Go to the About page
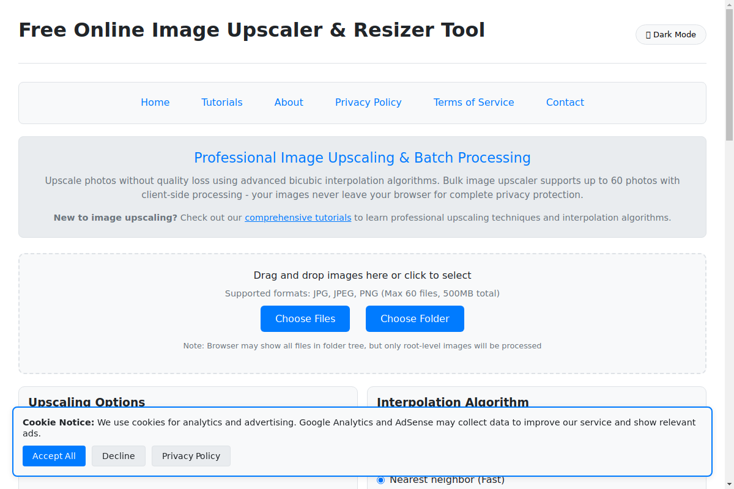This screenshot has height=489, width=734. [x=288, y=102]
